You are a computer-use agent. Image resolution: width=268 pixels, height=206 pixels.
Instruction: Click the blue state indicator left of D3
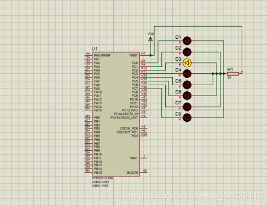180,64
